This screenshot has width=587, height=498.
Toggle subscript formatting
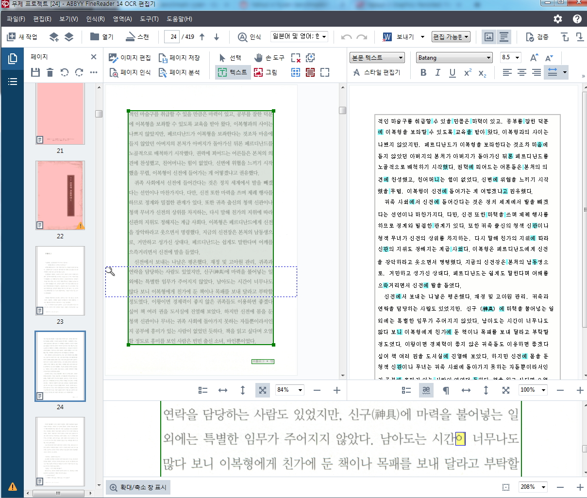[482, 72]
